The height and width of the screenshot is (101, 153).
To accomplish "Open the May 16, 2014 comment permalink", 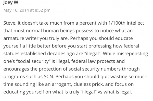I will (x=27, y=10).
